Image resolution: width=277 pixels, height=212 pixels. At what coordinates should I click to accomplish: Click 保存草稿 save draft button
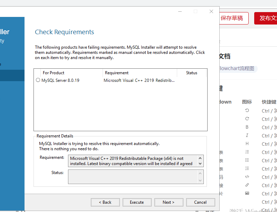tap(234, 18)
